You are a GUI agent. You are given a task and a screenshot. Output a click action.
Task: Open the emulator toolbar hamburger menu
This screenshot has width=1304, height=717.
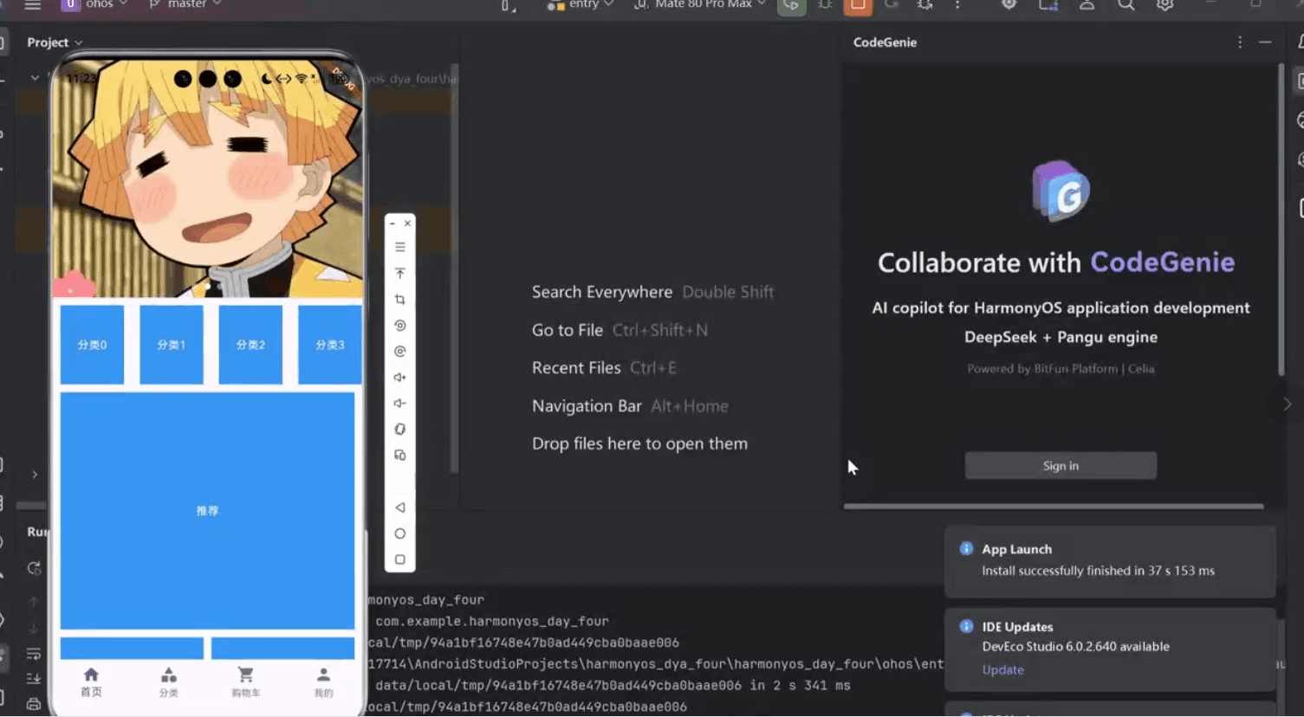pyautogui.click(x=399, y=247)
